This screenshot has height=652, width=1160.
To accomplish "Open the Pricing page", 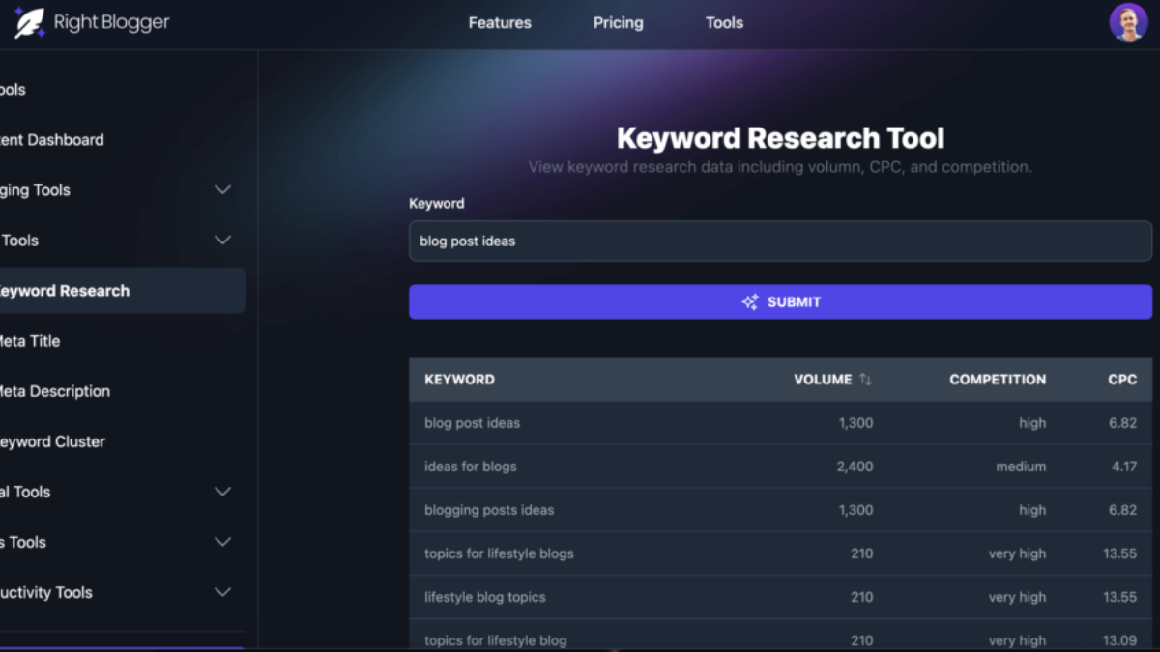I will point(618,22).
